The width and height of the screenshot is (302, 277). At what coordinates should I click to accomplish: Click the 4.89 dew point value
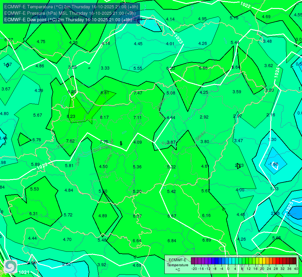(103, 216)
